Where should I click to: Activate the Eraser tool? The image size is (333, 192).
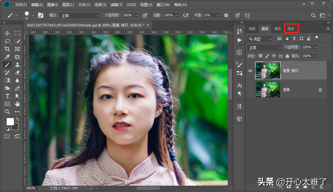[x=17, y=72]
